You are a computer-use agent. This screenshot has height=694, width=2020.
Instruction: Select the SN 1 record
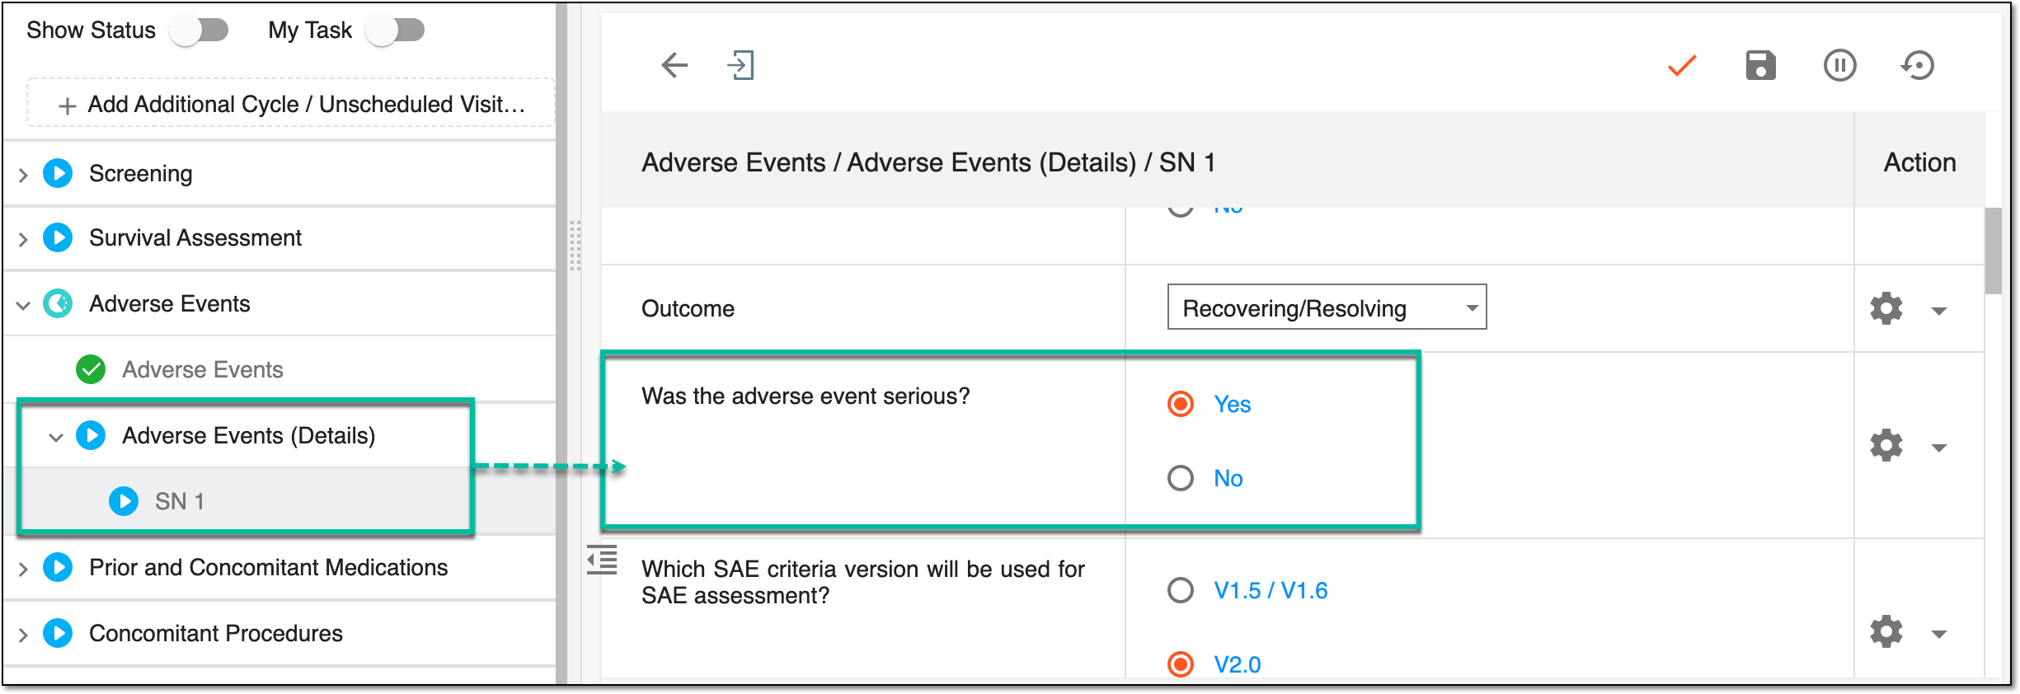[180, 501]
